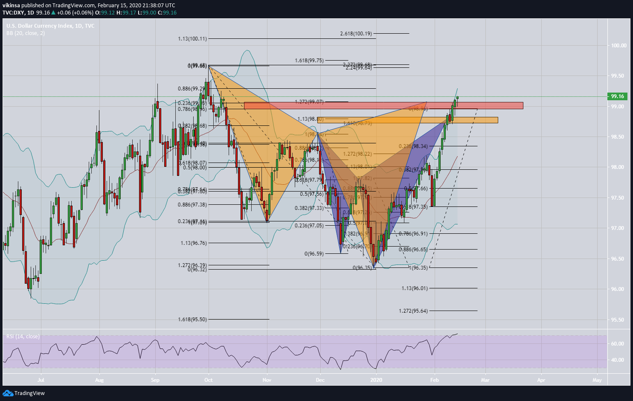This screenshot has height=401, width=633.
Task: Click the 1.13(96.01) Fibonacci label
Action: point(415,288)
